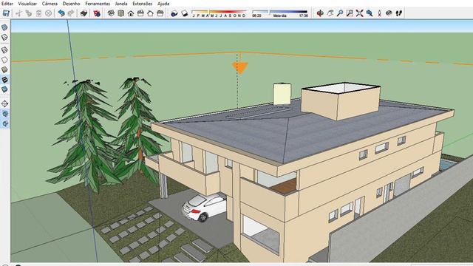Click the Previous view icon
Screen dimensions: 473x266
click(370, 13)
